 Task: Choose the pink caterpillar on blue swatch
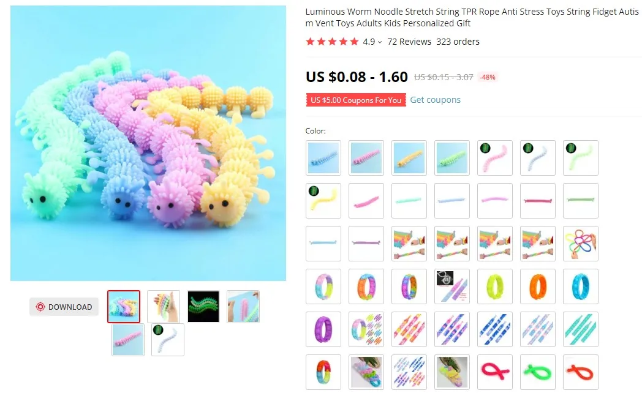coord(366,158)
